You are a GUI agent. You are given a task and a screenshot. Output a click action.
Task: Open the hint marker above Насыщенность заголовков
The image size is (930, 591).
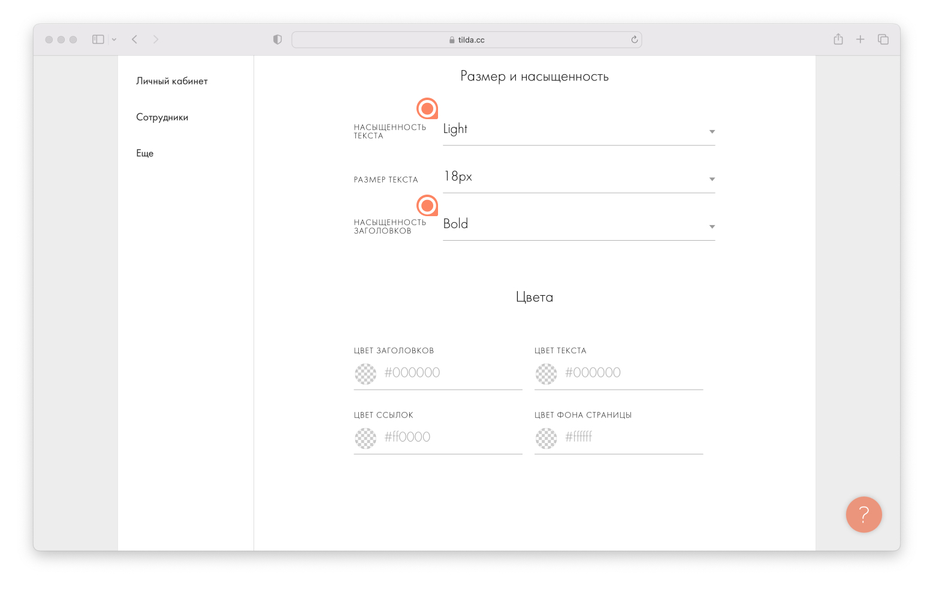(427, 205)
